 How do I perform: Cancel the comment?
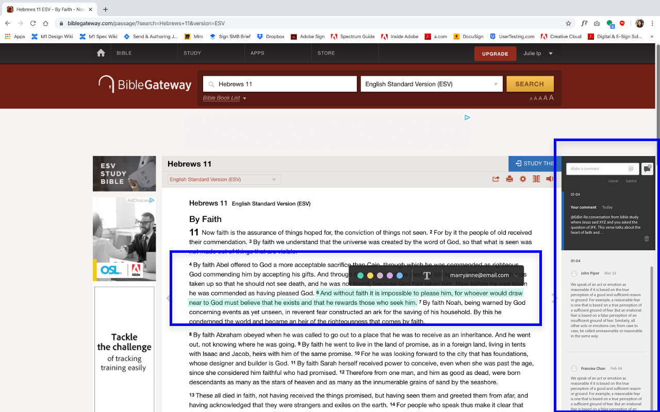613,181
